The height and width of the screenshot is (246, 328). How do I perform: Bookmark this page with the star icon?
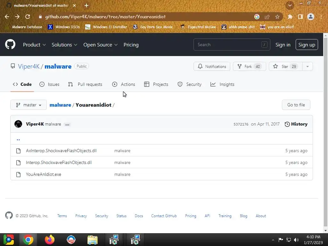click(x=277, y=17)
